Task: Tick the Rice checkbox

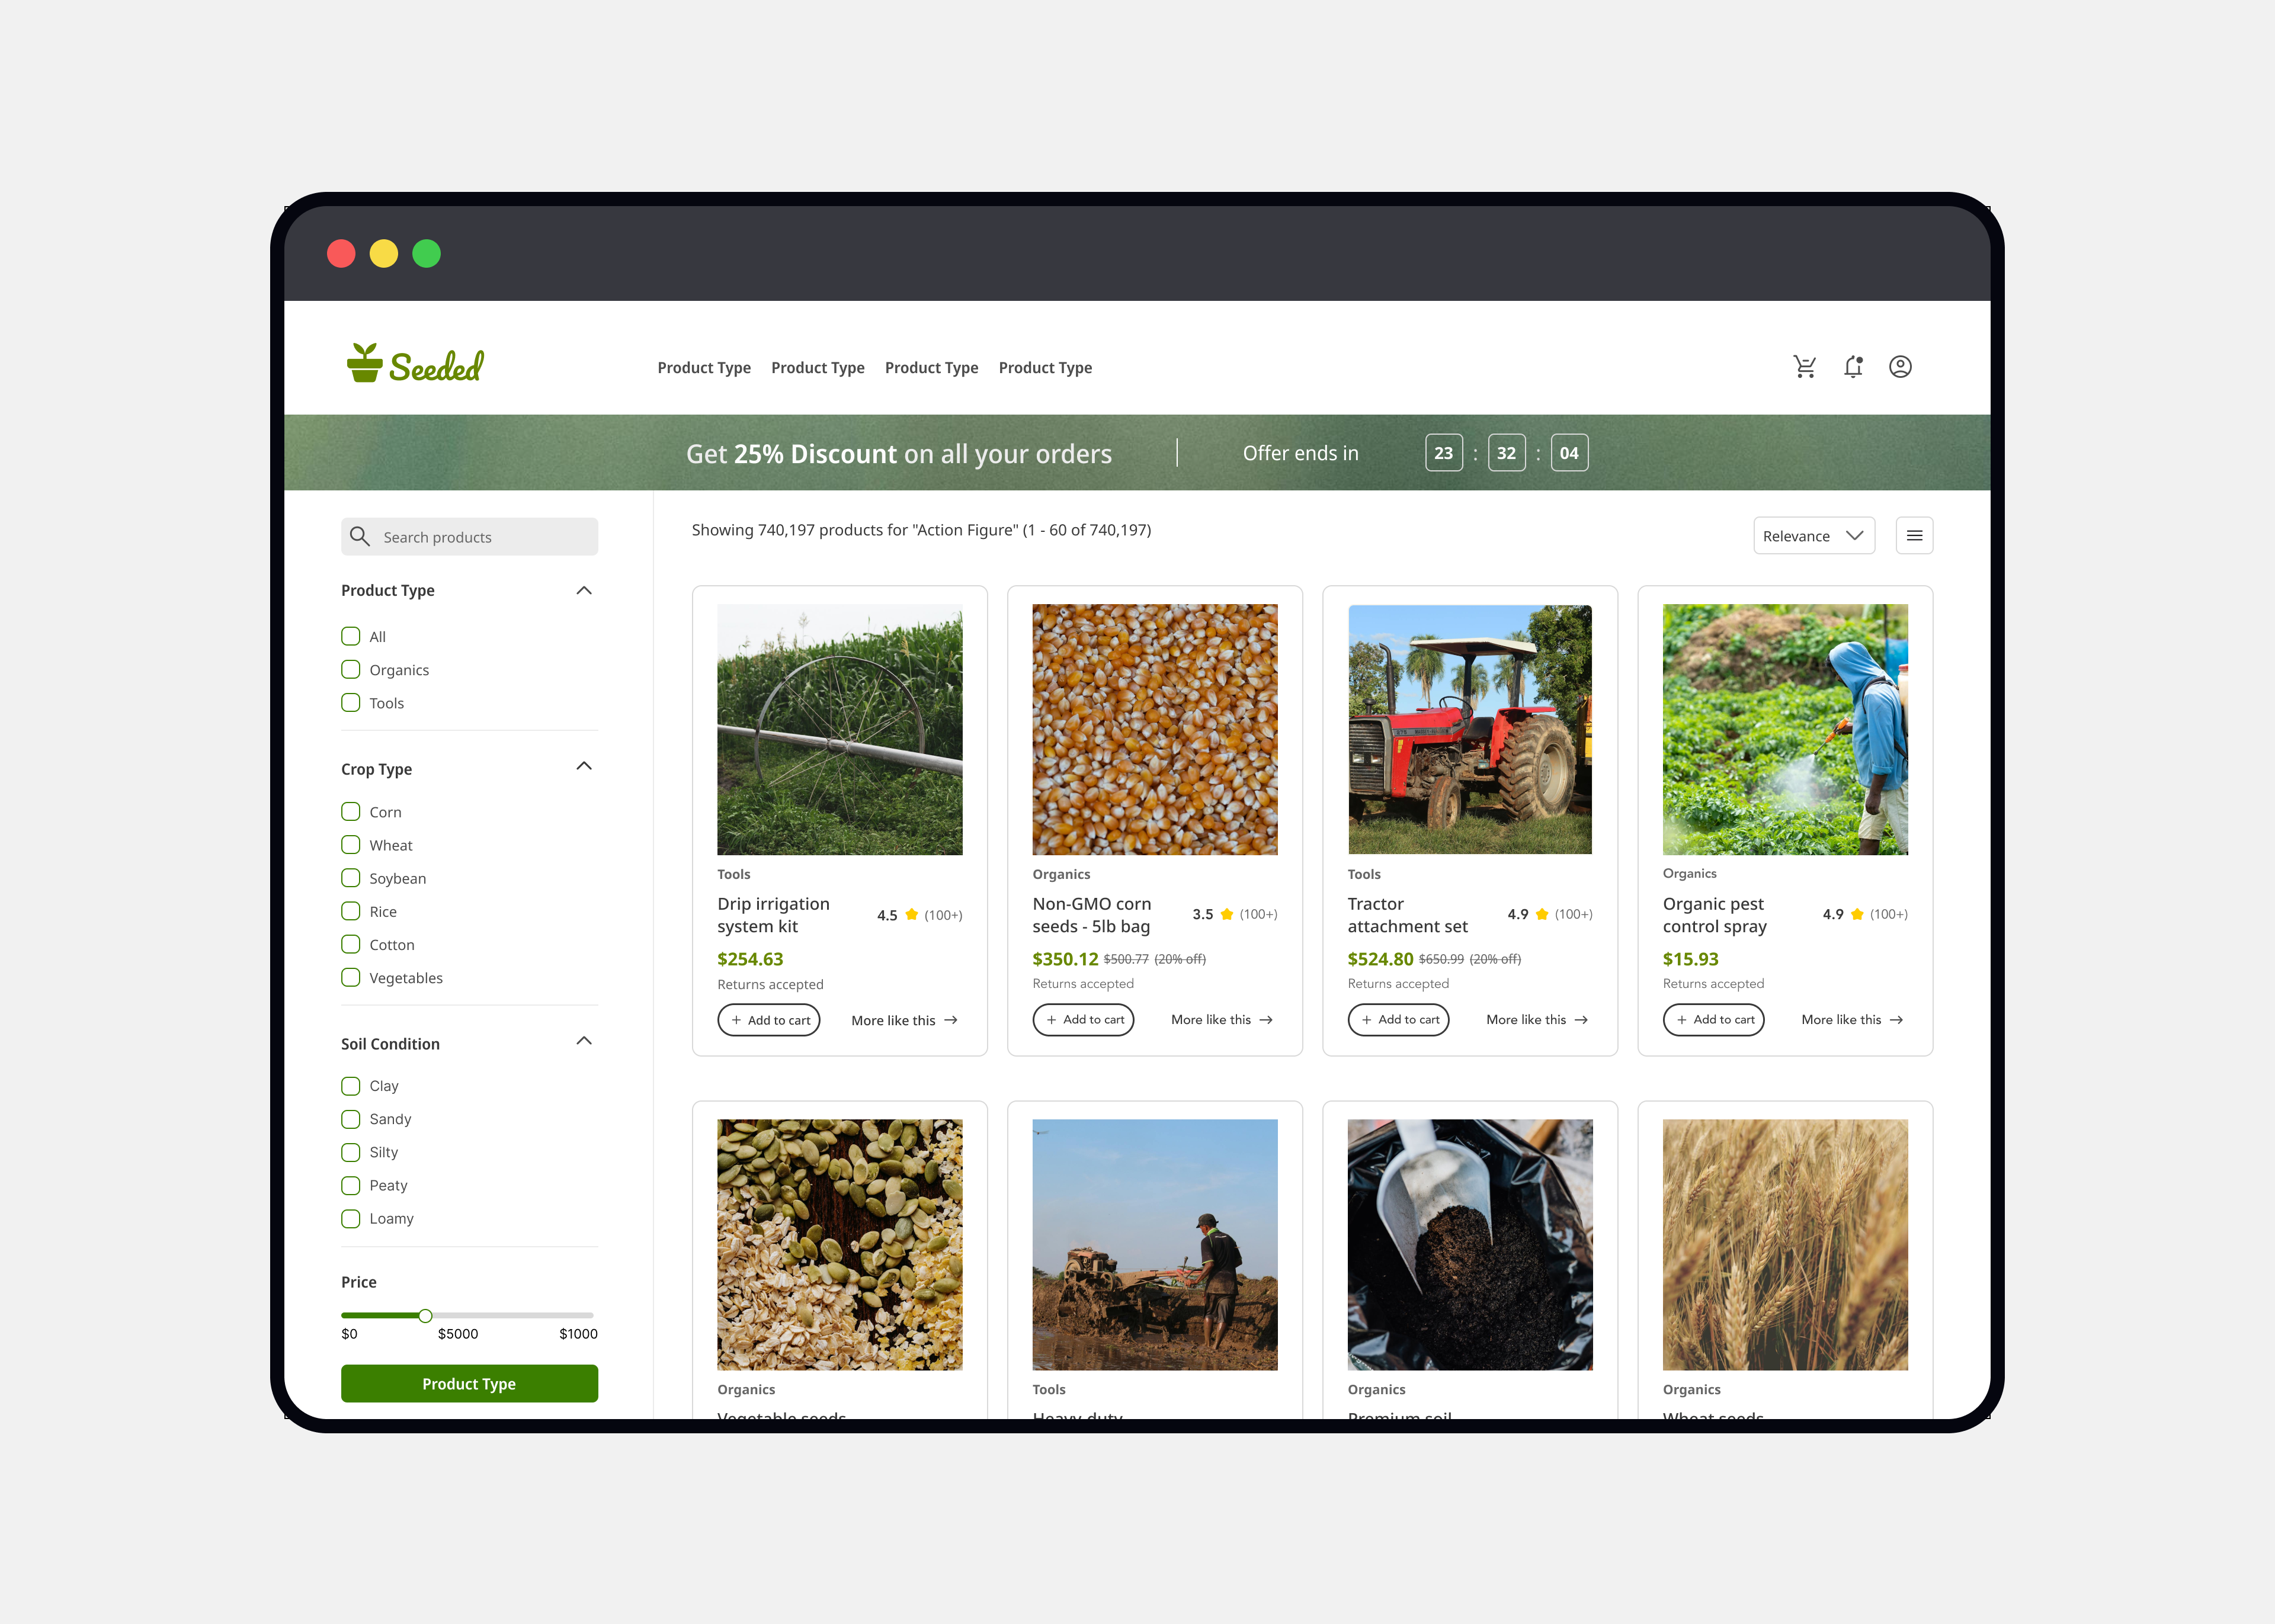Action: [x=351, y=911]
